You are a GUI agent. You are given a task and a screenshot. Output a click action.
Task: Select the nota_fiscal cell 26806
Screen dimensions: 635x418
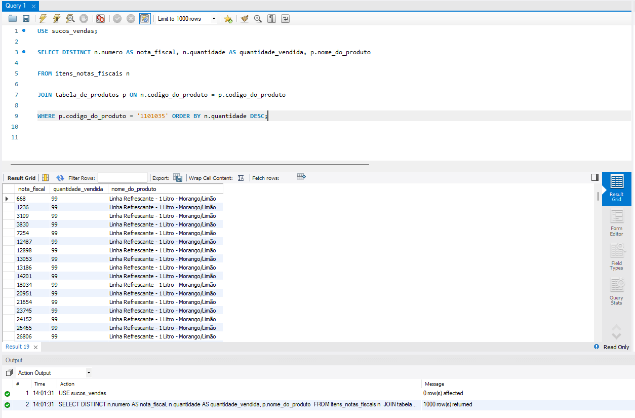[32, 336]
